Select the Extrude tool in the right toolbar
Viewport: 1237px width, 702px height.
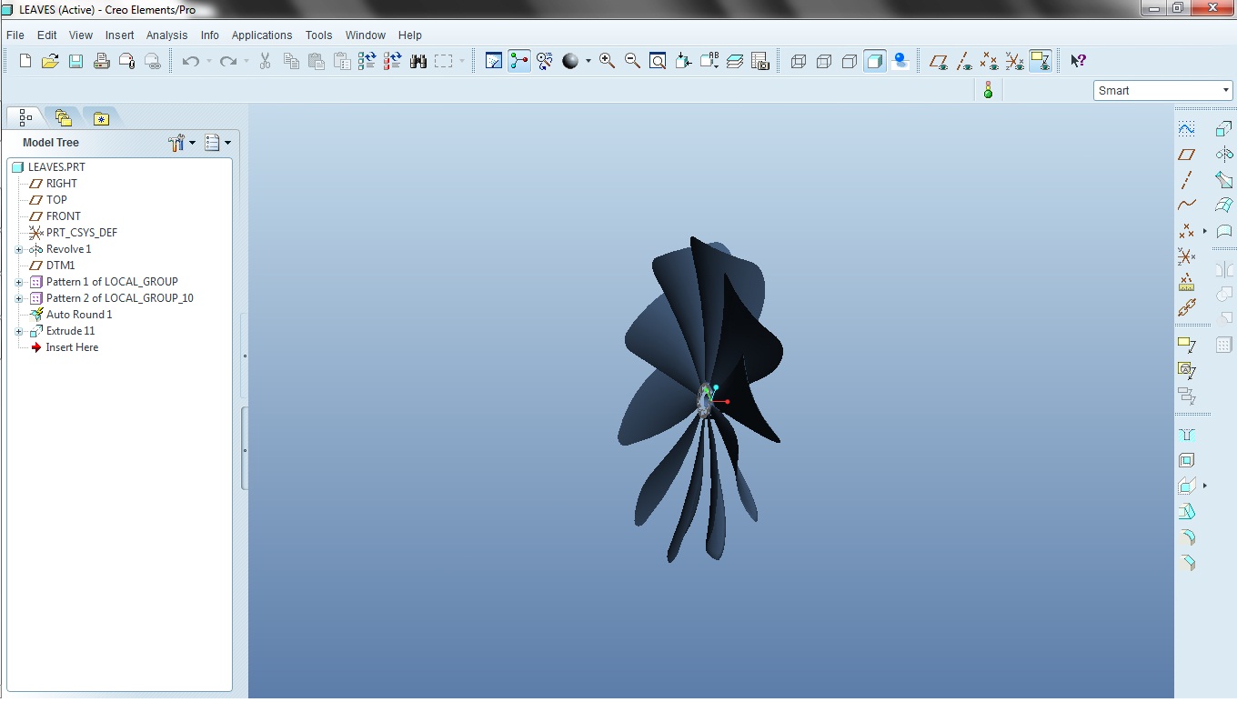click(x=1224, y=129)
